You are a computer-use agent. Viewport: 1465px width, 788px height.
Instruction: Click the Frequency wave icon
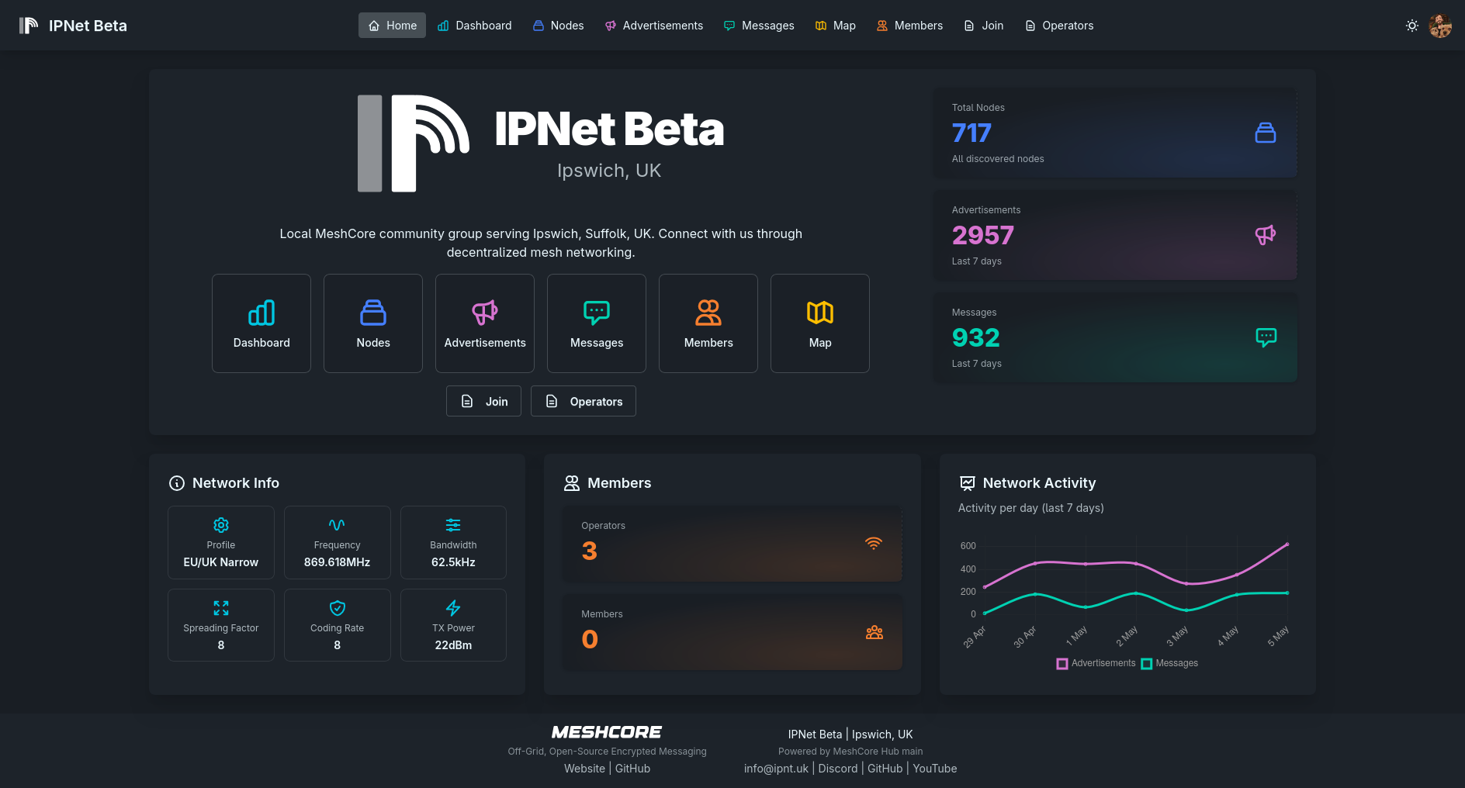click(337, 525)
